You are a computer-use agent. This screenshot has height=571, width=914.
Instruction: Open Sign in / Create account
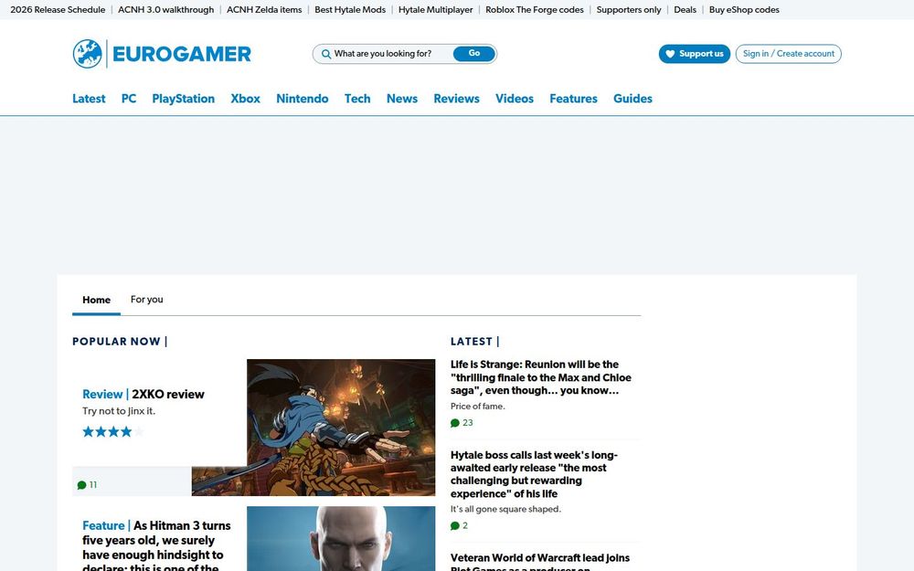788,54
